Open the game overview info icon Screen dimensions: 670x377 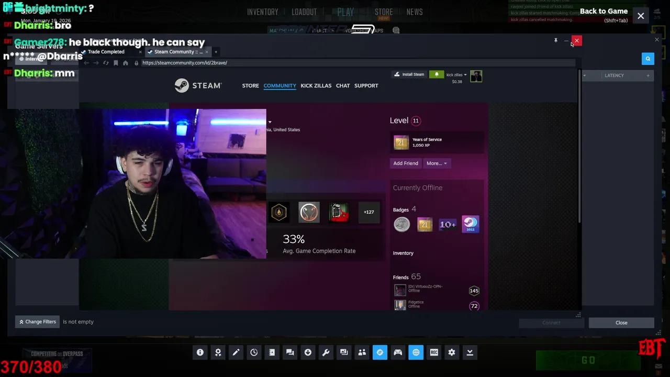tap(200, 352)
